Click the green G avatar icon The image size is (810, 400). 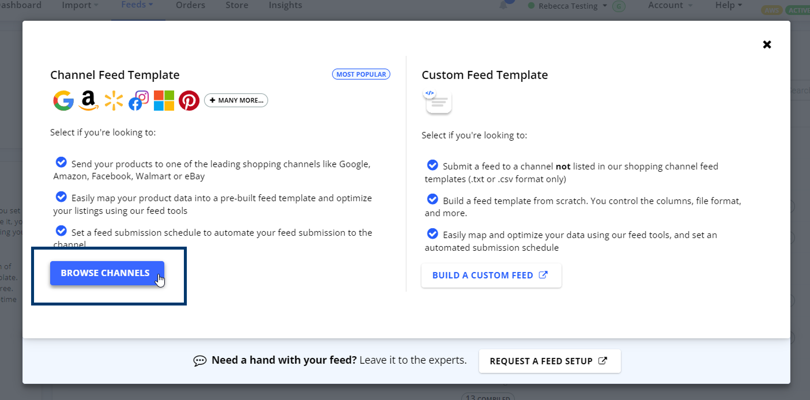click(619, 6)
